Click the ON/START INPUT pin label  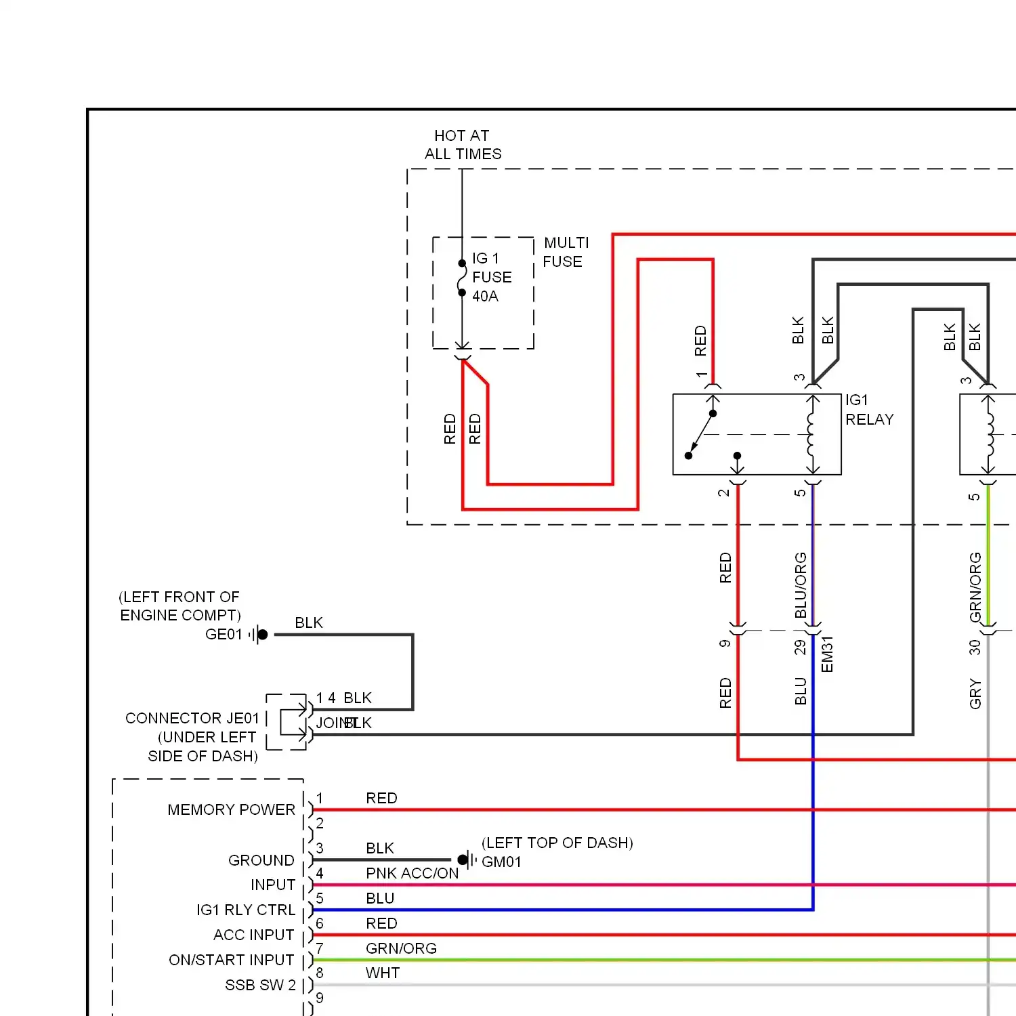click(x=231, y=960)
